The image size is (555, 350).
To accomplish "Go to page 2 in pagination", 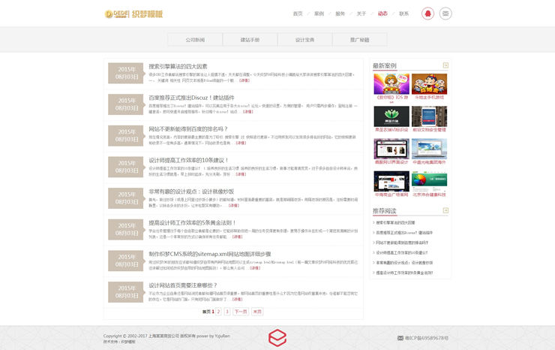I will point(218,311).
